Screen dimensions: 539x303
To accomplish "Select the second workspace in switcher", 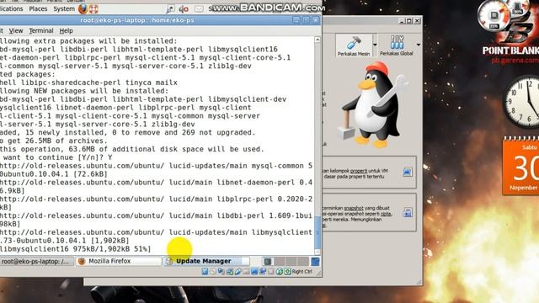I will point(280,262).
